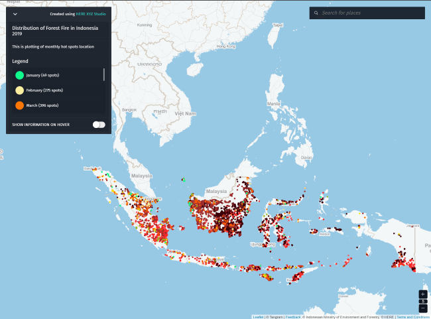Click the Taipei city label
Viewport: 431px width, 319px height.
click(278, 25)
